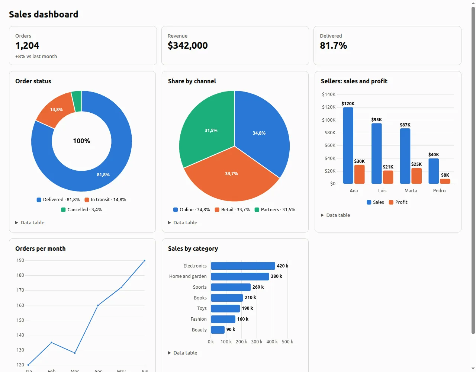Click the Online 34,8% legend entry
Screen dimensions: 476x372
coord(192,210)
